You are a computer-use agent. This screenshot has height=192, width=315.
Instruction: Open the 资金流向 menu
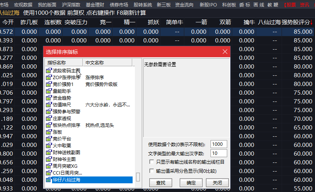point(184,5)
